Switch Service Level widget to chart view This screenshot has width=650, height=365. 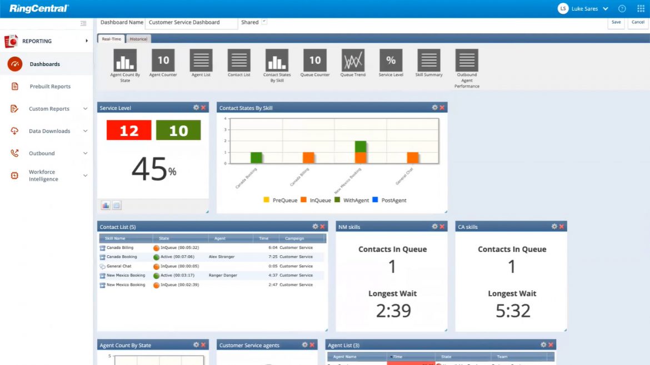[x=106, y=205]
